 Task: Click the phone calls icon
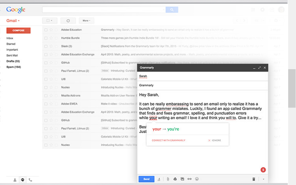(30, 180)
